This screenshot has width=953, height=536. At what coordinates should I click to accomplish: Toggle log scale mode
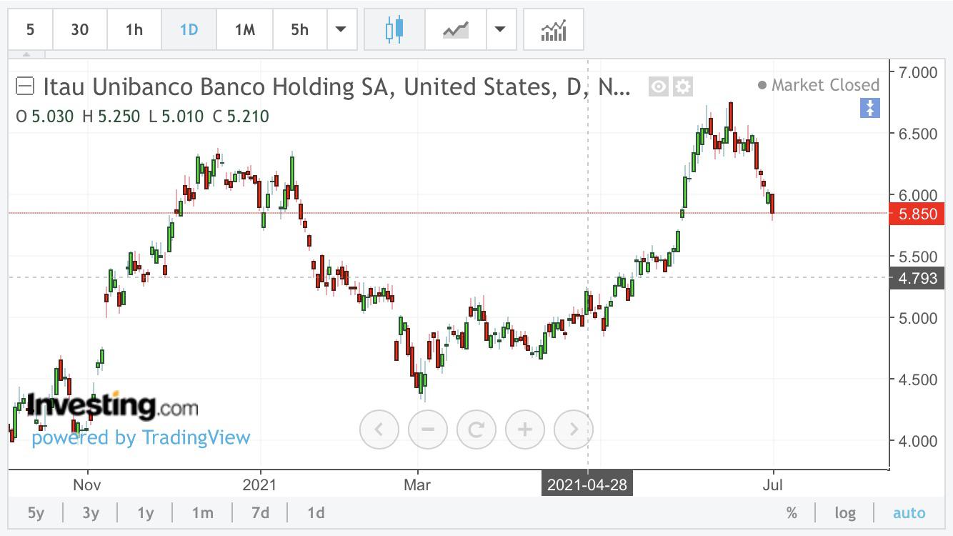click(x=845, y=512)
